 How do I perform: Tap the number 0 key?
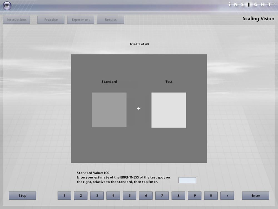[x=211, y=196]
